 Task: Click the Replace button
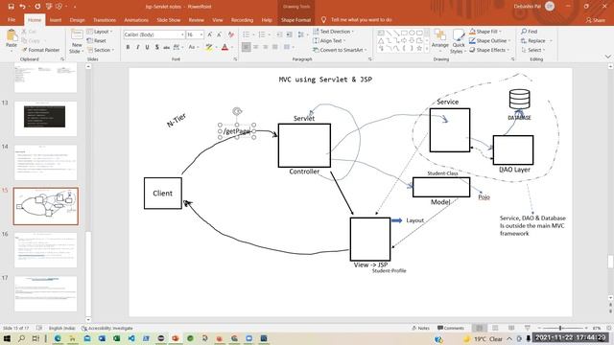[x=536, y=40]
